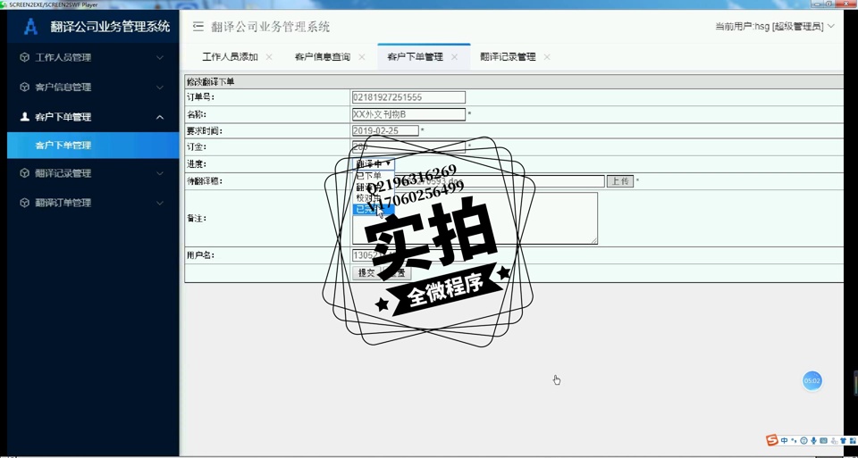The width and height of the screenshot is (858, 458).
Task: Close the 工作人员添加 tab
Action: (x=269, y=57)
